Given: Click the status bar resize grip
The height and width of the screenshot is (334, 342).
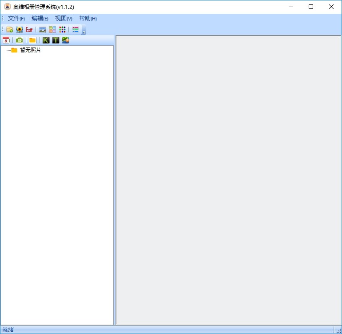Looking at the screenshot, I should click(339, 330).
